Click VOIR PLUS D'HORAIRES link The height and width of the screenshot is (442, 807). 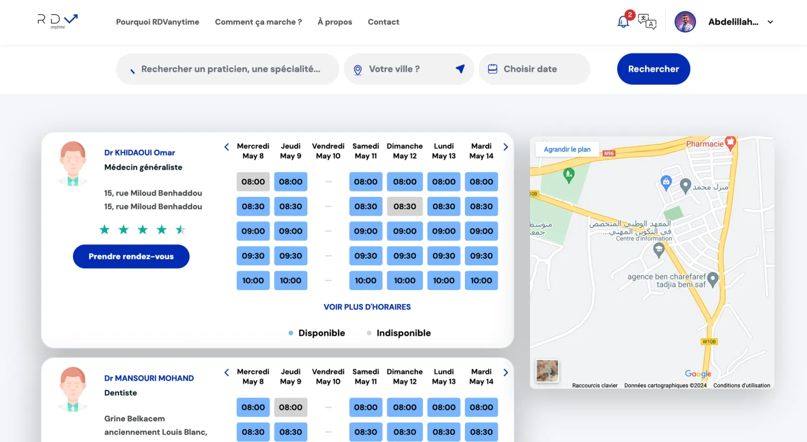[x=367, y=307]
